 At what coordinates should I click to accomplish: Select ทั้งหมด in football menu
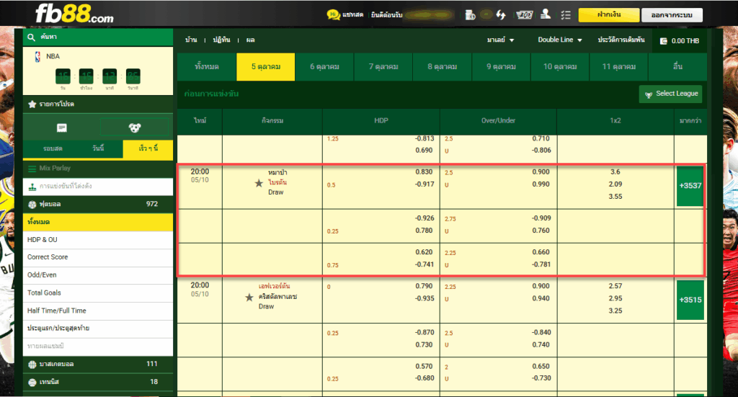tap(98, 222)
